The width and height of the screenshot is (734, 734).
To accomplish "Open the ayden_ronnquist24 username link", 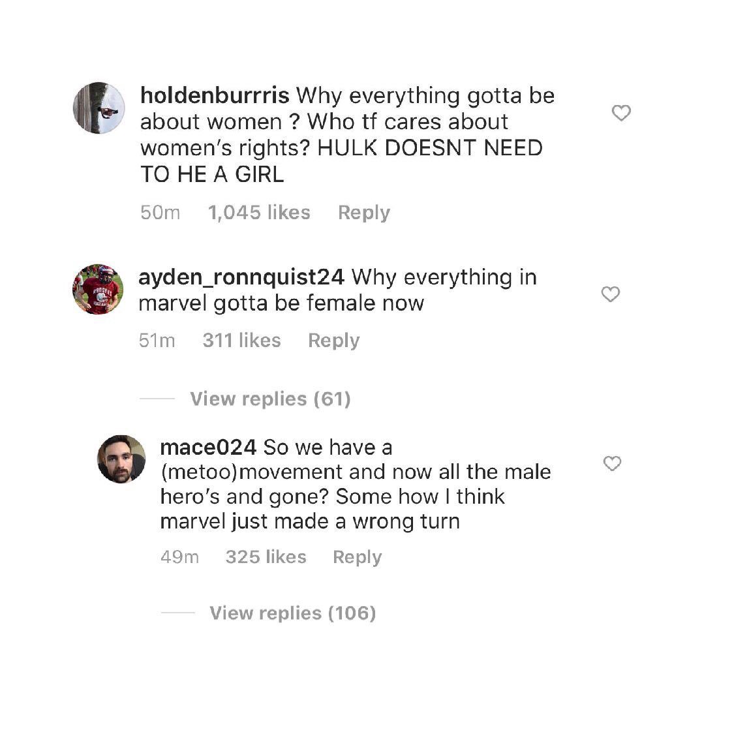I will pyautogui.click(x=241, y=277).
